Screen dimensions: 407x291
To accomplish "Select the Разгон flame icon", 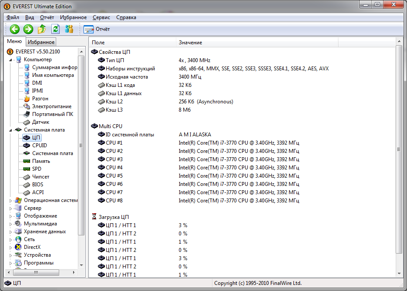I will [27, 99].
